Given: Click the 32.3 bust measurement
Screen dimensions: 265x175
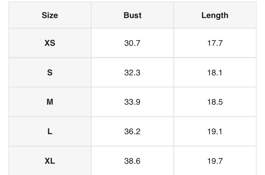Looking at the screenshot, I should coord(132,73).
